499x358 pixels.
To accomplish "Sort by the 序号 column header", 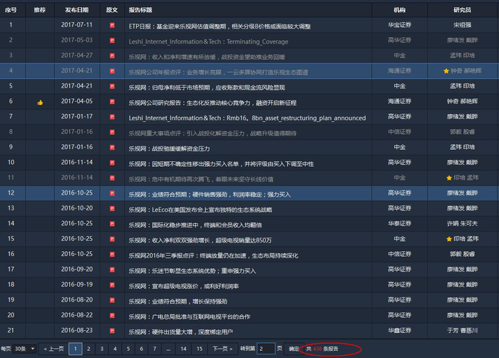I will (11, 10).
